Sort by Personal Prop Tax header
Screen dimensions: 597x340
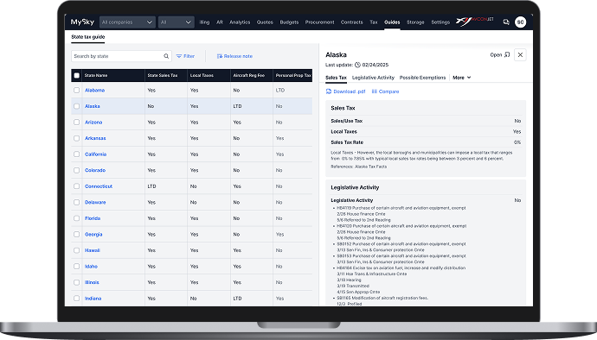coord(293,76)
